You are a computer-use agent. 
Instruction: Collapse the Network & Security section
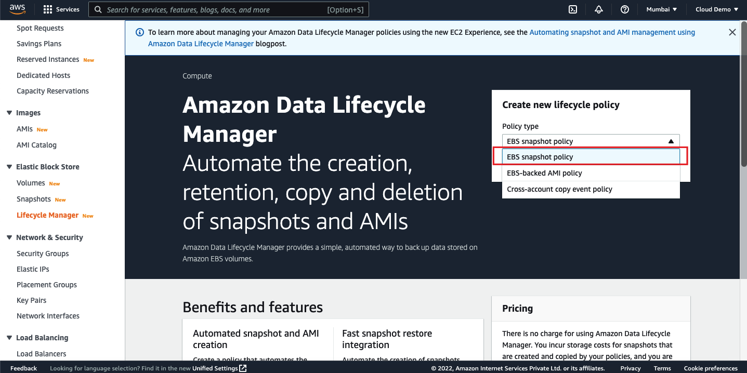[9, 237]
